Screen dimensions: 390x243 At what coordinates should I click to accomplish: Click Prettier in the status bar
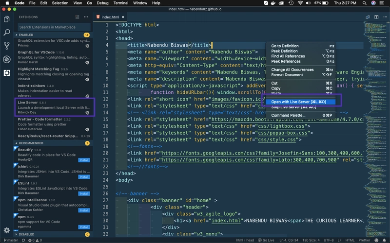(364, 240)
